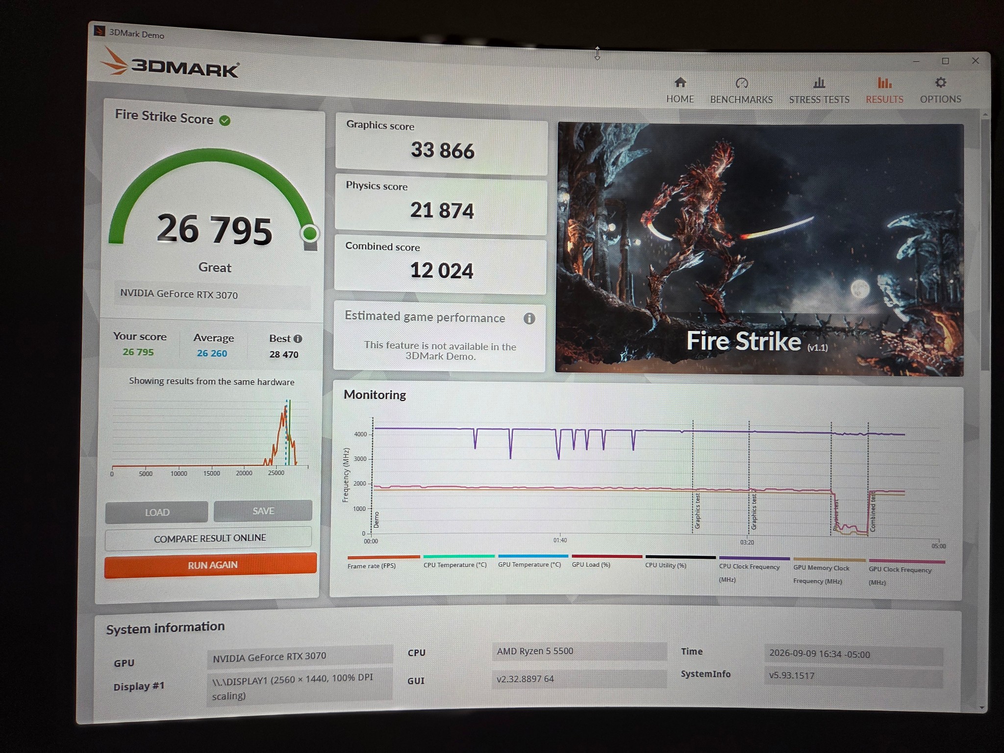Click the 3DMark Demo title bar icon
This screenshot has height=753, width=1004.
(99, 31)
